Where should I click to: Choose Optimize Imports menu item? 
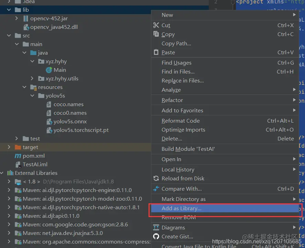pos(225,129)
